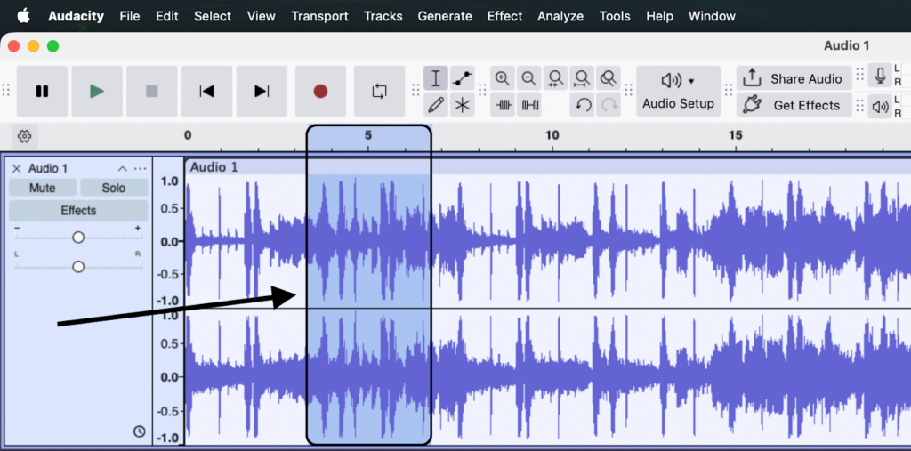Viewport: 911px width, 451px height.
Task: Open the Generate menu
Action: (x=445, y=16)
